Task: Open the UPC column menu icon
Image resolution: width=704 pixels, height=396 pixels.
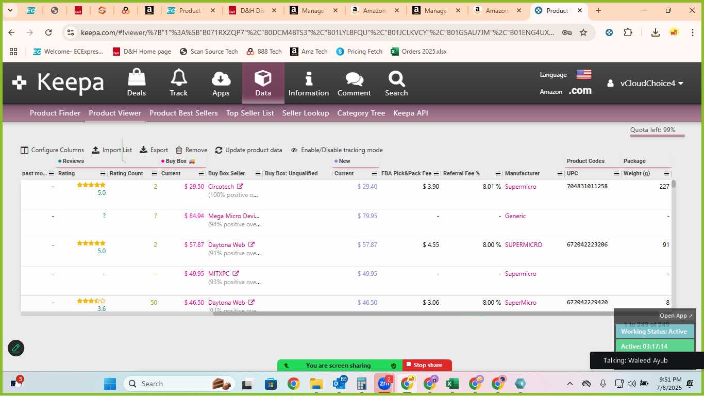Action: pos(617,174)
